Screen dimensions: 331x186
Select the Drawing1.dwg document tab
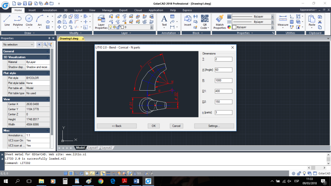(69, 39)
